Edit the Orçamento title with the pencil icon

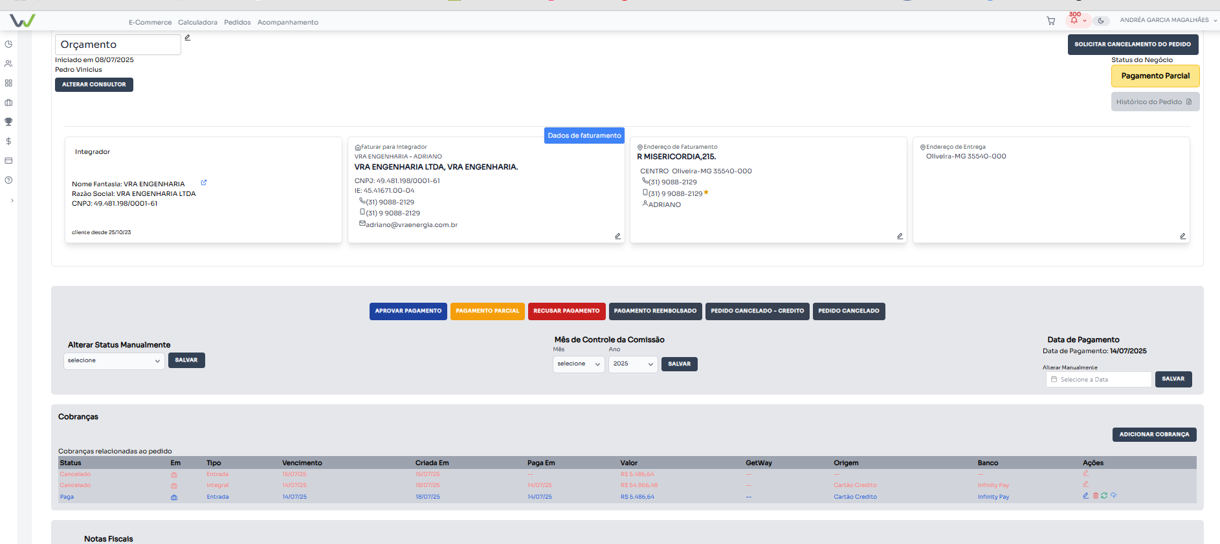[188, 38]
